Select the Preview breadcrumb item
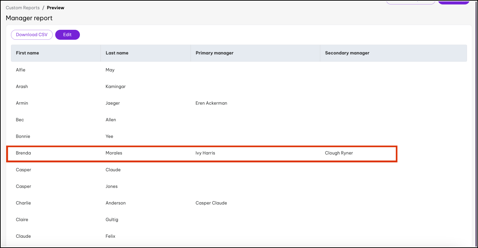This screenshot has height=248, width=478. click(56, 8)
